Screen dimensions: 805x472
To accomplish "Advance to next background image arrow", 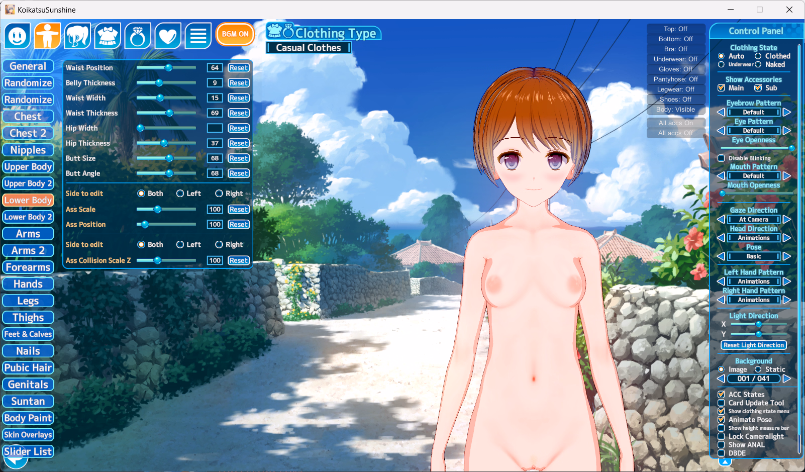I will pos(787,379).
